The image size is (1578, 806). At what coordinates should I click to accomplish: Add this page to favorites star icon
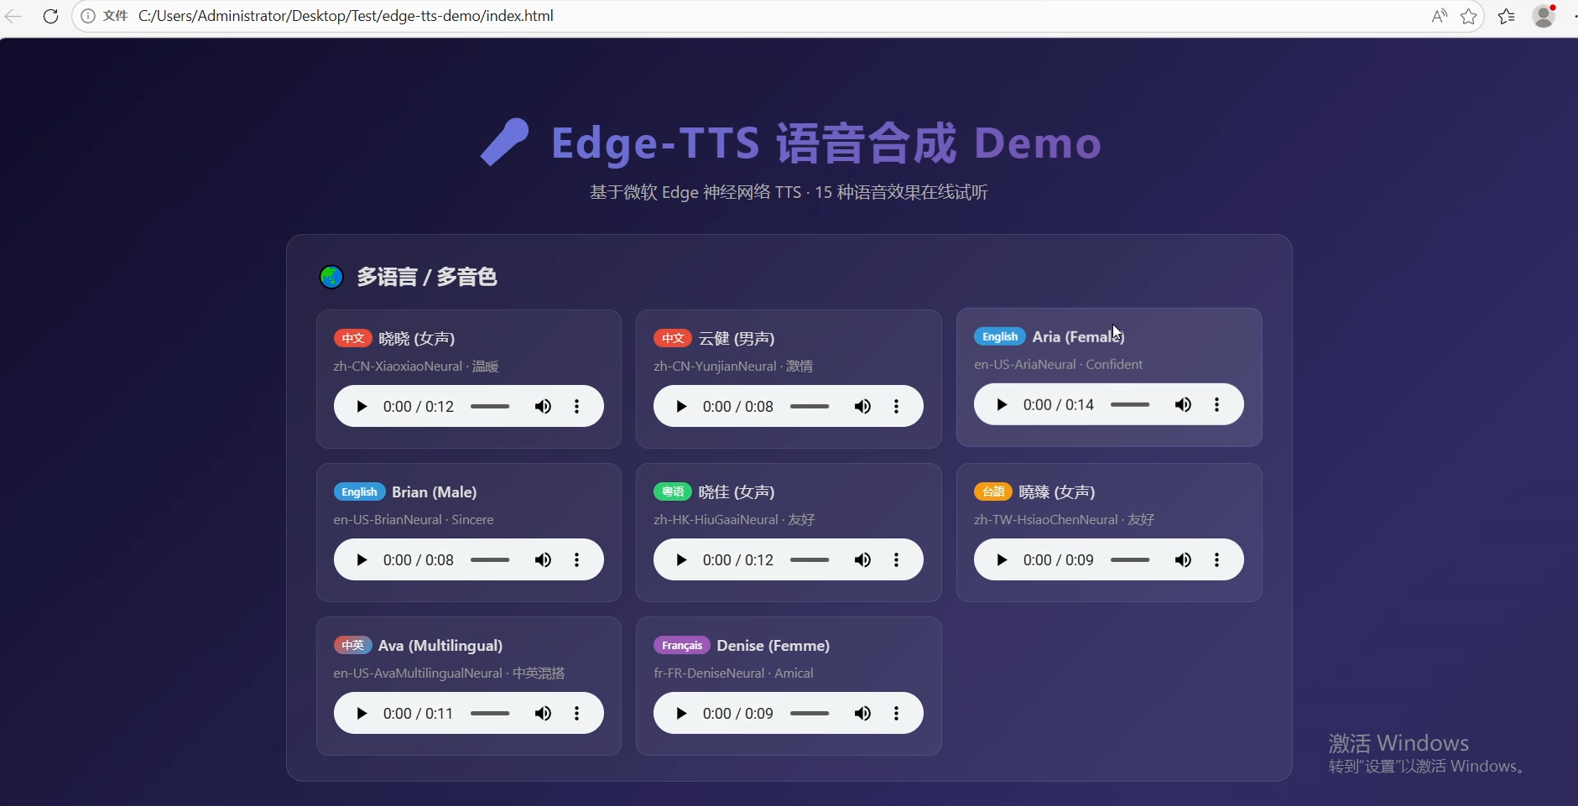click(1469, 16)
